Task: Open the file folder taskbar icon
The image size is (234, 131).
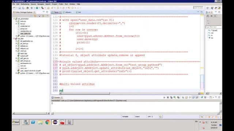Action: tap(40, 122)
